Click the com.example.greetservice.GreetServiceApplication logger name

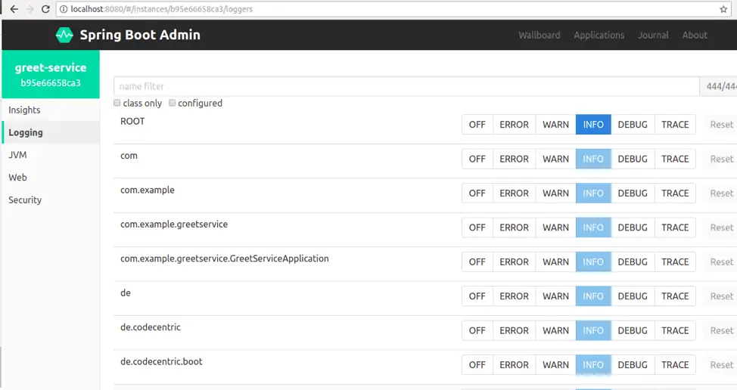[x=225, y=258]
